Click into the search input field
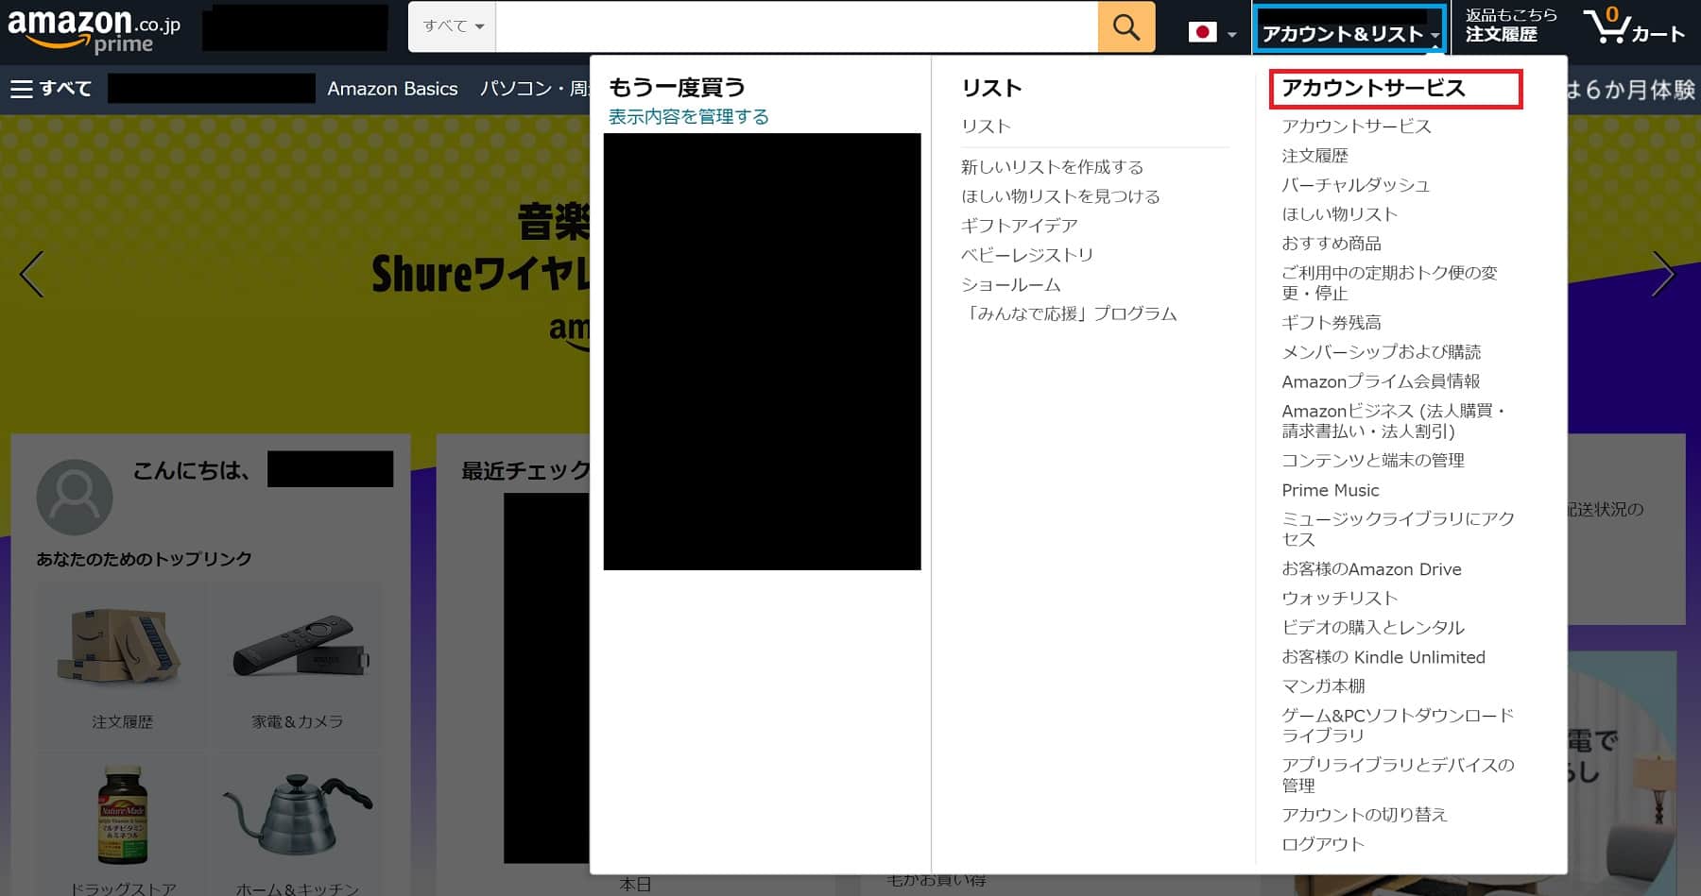Screen dimensions: 1701x896 [x=797, y=26]
